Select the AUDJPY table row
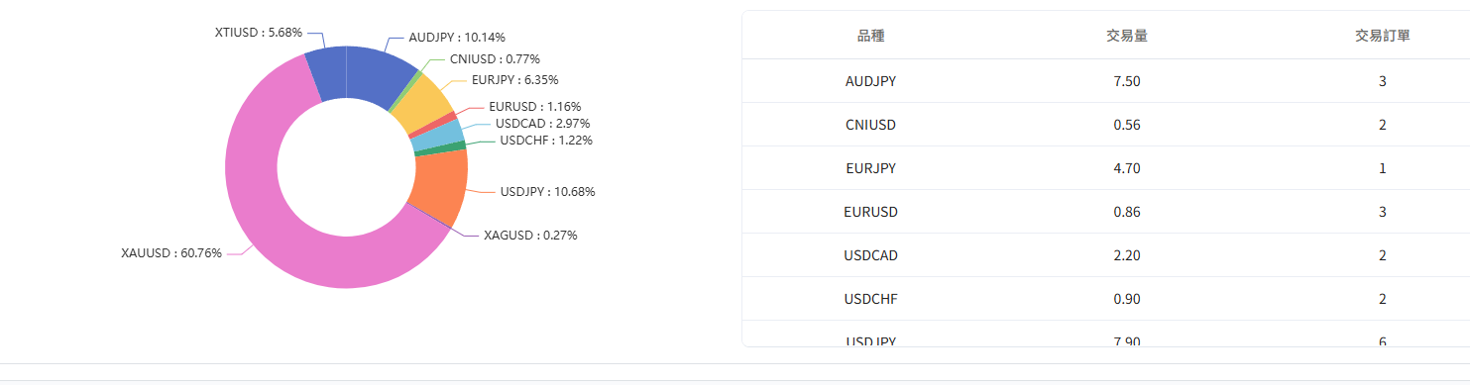Viewport: 1470px width, 385px height. tap(1106, 81)
